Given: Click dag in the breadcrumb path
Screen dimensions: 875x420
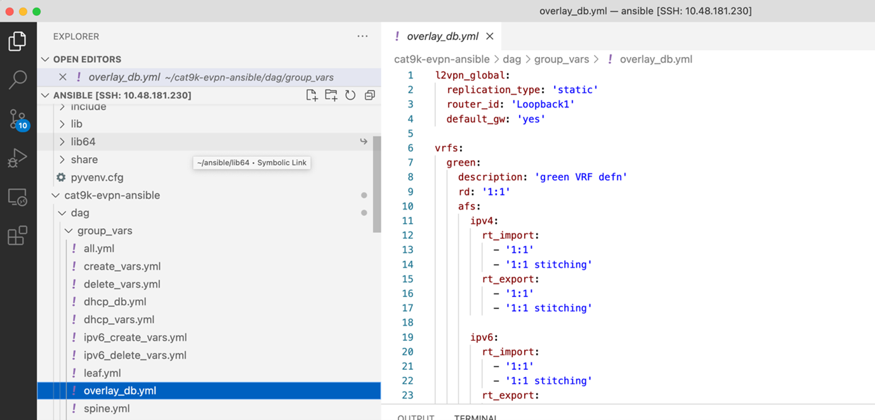Looking at the screenshot, I should [511, 60].
